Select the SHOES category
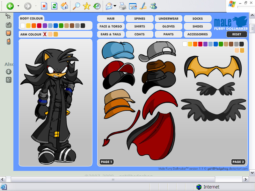255x191 pixels. tap(198, 26)
